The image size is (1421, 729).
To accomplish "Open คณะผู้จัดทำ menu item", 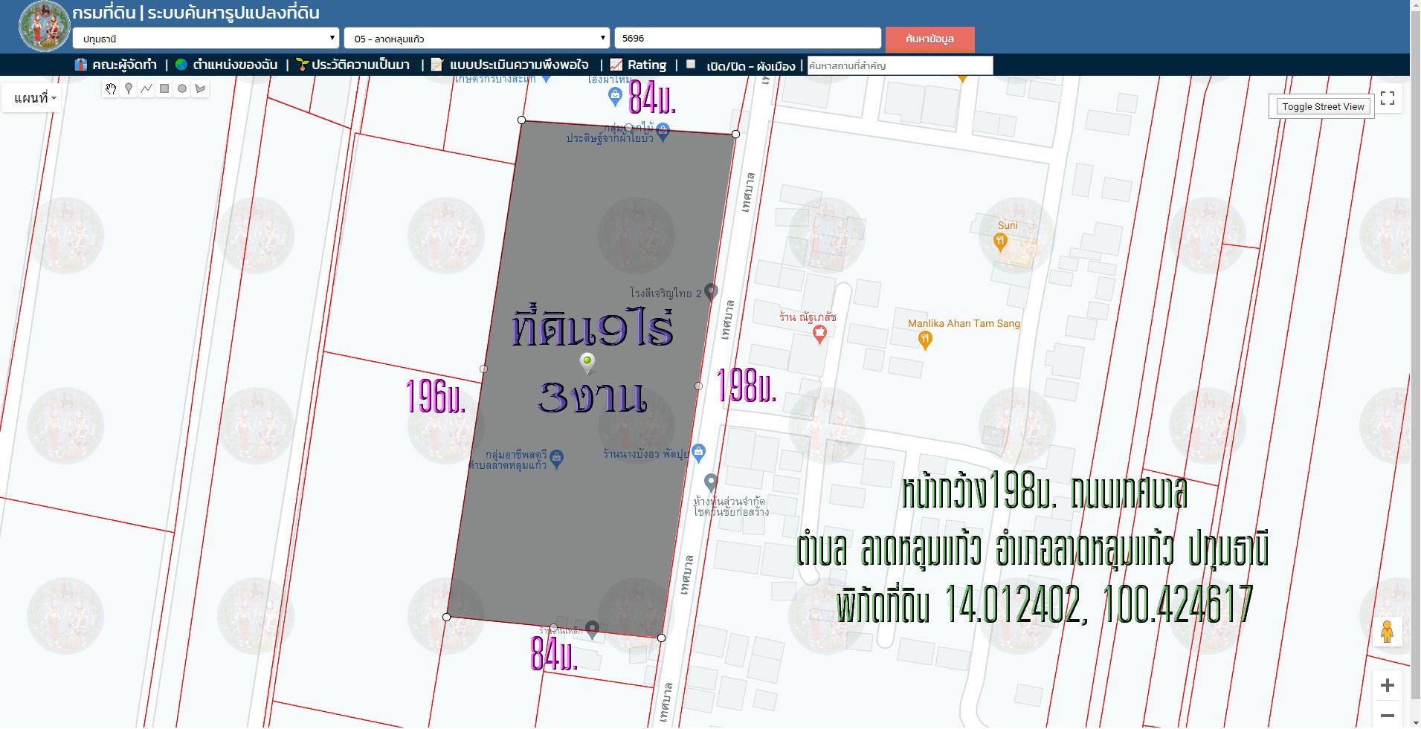I will coord(124,65).
